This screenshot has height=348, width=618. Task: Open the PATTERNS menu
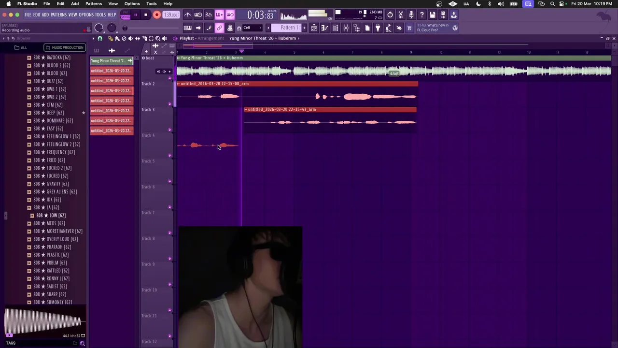(x=58, y=15)
